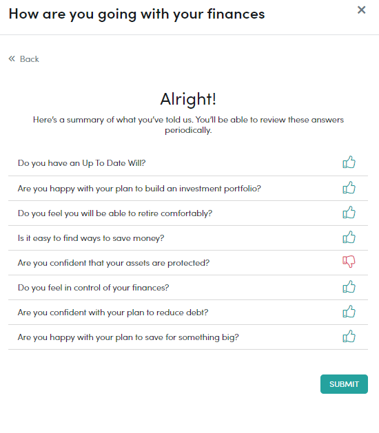The image size is (379, 433).
Task: Click thumbs up for retire comfortably question
Action: 349,212
